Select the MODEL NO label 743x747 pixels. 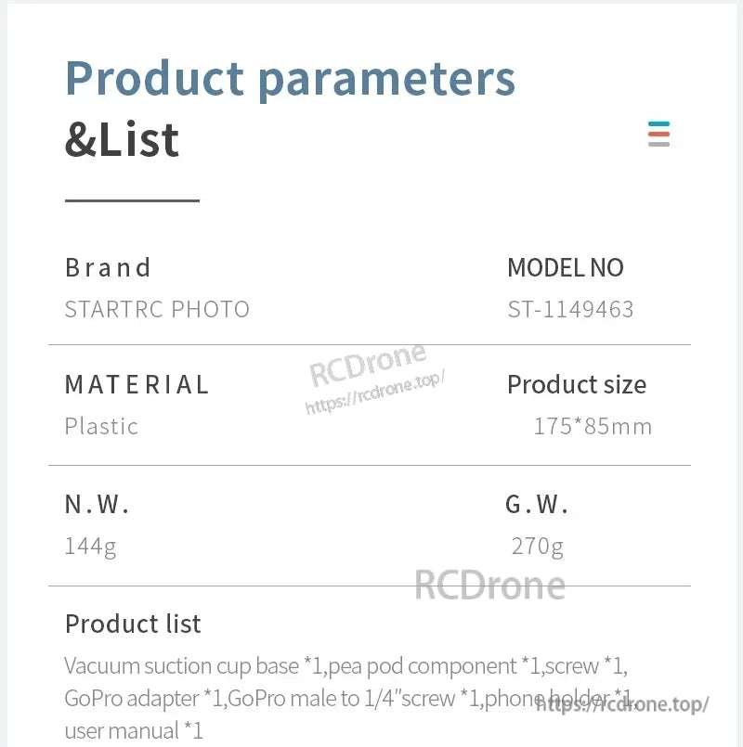pos(565,268)
